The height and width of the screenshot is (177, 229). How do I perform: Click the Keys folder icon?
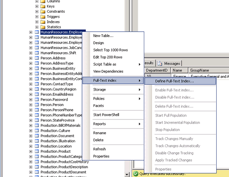pos(43,6)
